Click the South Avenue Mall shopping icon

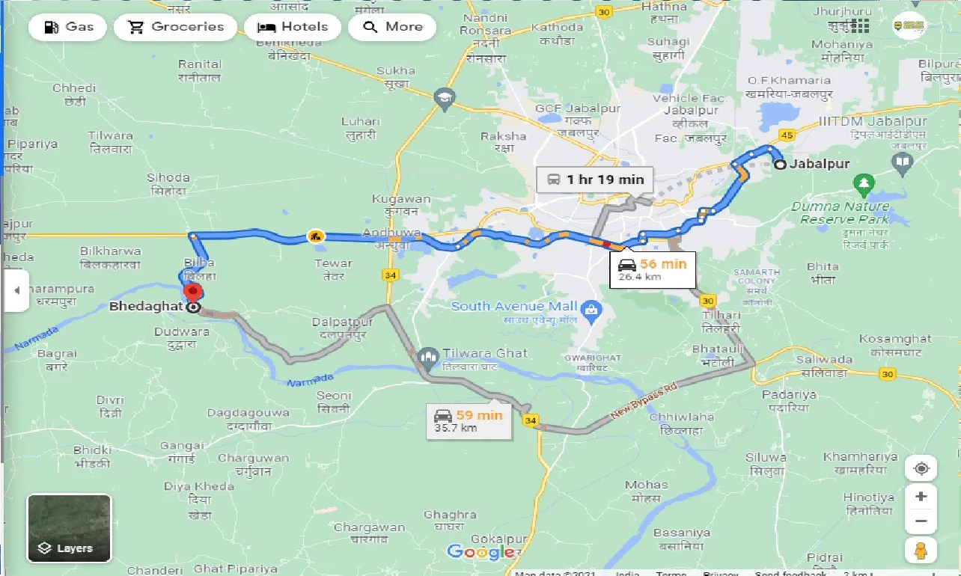coord(591,308)
